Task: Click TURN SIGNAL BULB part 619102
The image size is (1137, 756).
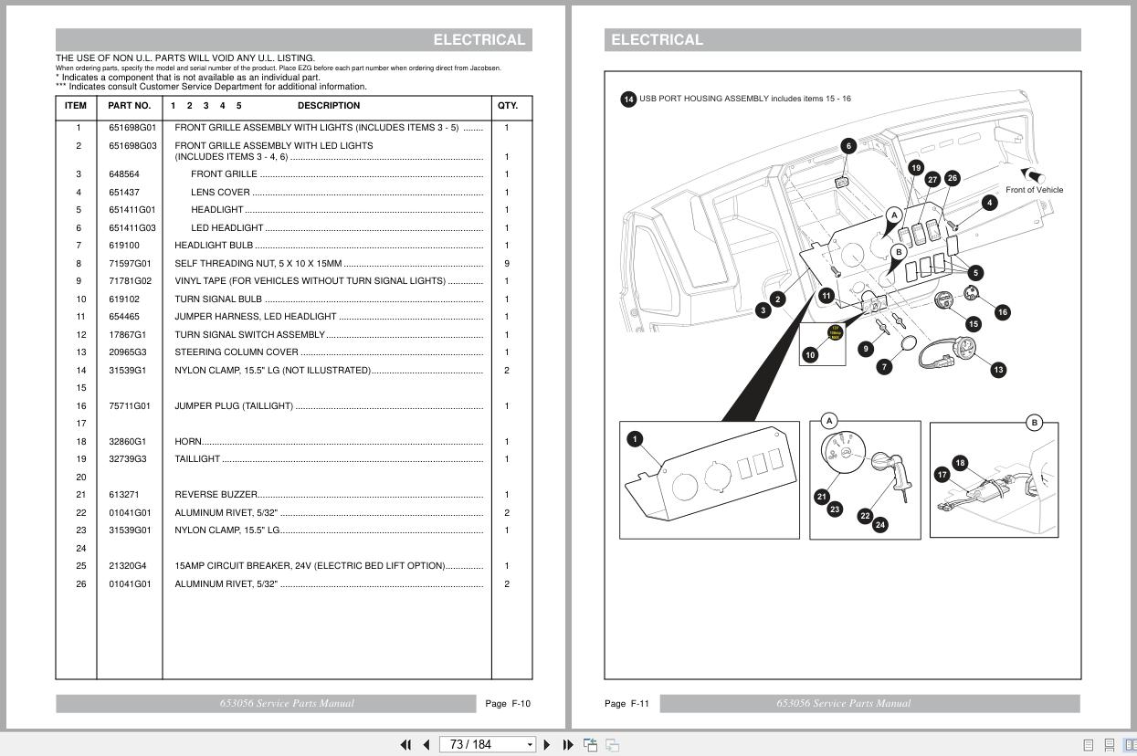Action: pos(124,299)
